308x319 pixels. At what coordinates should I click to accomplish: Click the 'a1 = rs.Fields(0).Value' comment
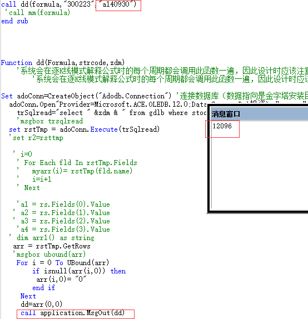pos(63,205)
